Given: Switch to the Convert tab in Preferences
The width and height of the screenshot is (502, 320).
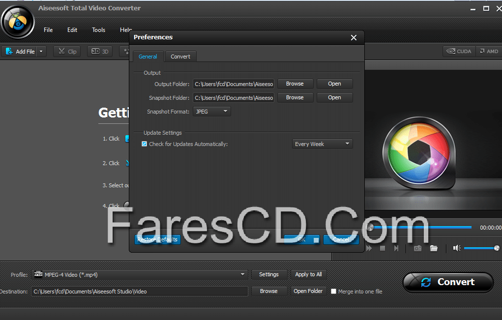Looking at the screenshot, I should [x=180, y=57].
